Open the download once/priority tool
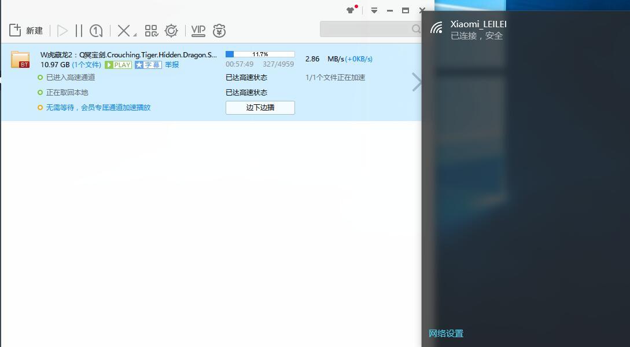Screen dimensions: 630x347 point(95,30)
